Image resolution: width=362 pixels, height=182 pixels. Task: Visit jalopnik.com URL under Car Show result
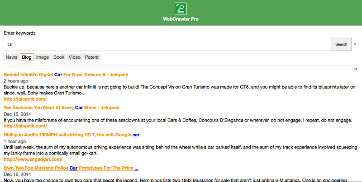tap(25, 126)
